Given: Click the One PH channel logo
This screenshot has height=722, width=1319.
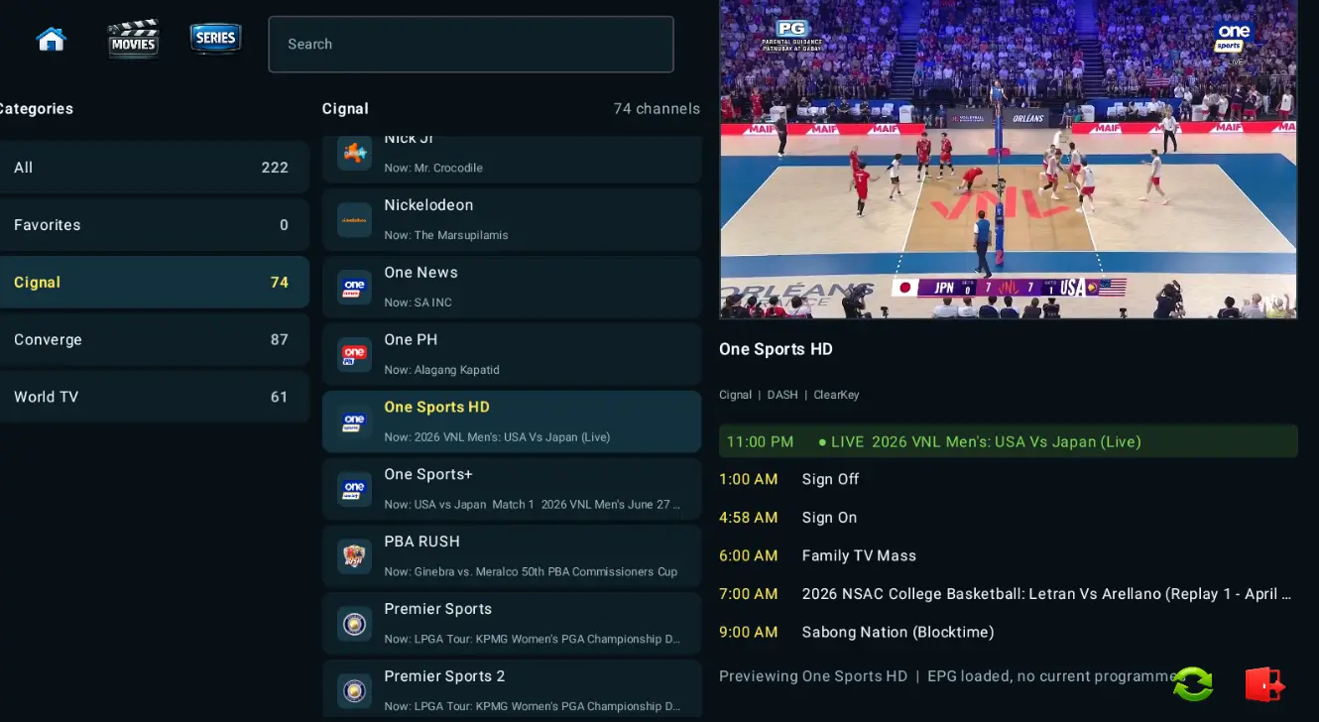Looking at the screenshot, I should pos(354,355).
